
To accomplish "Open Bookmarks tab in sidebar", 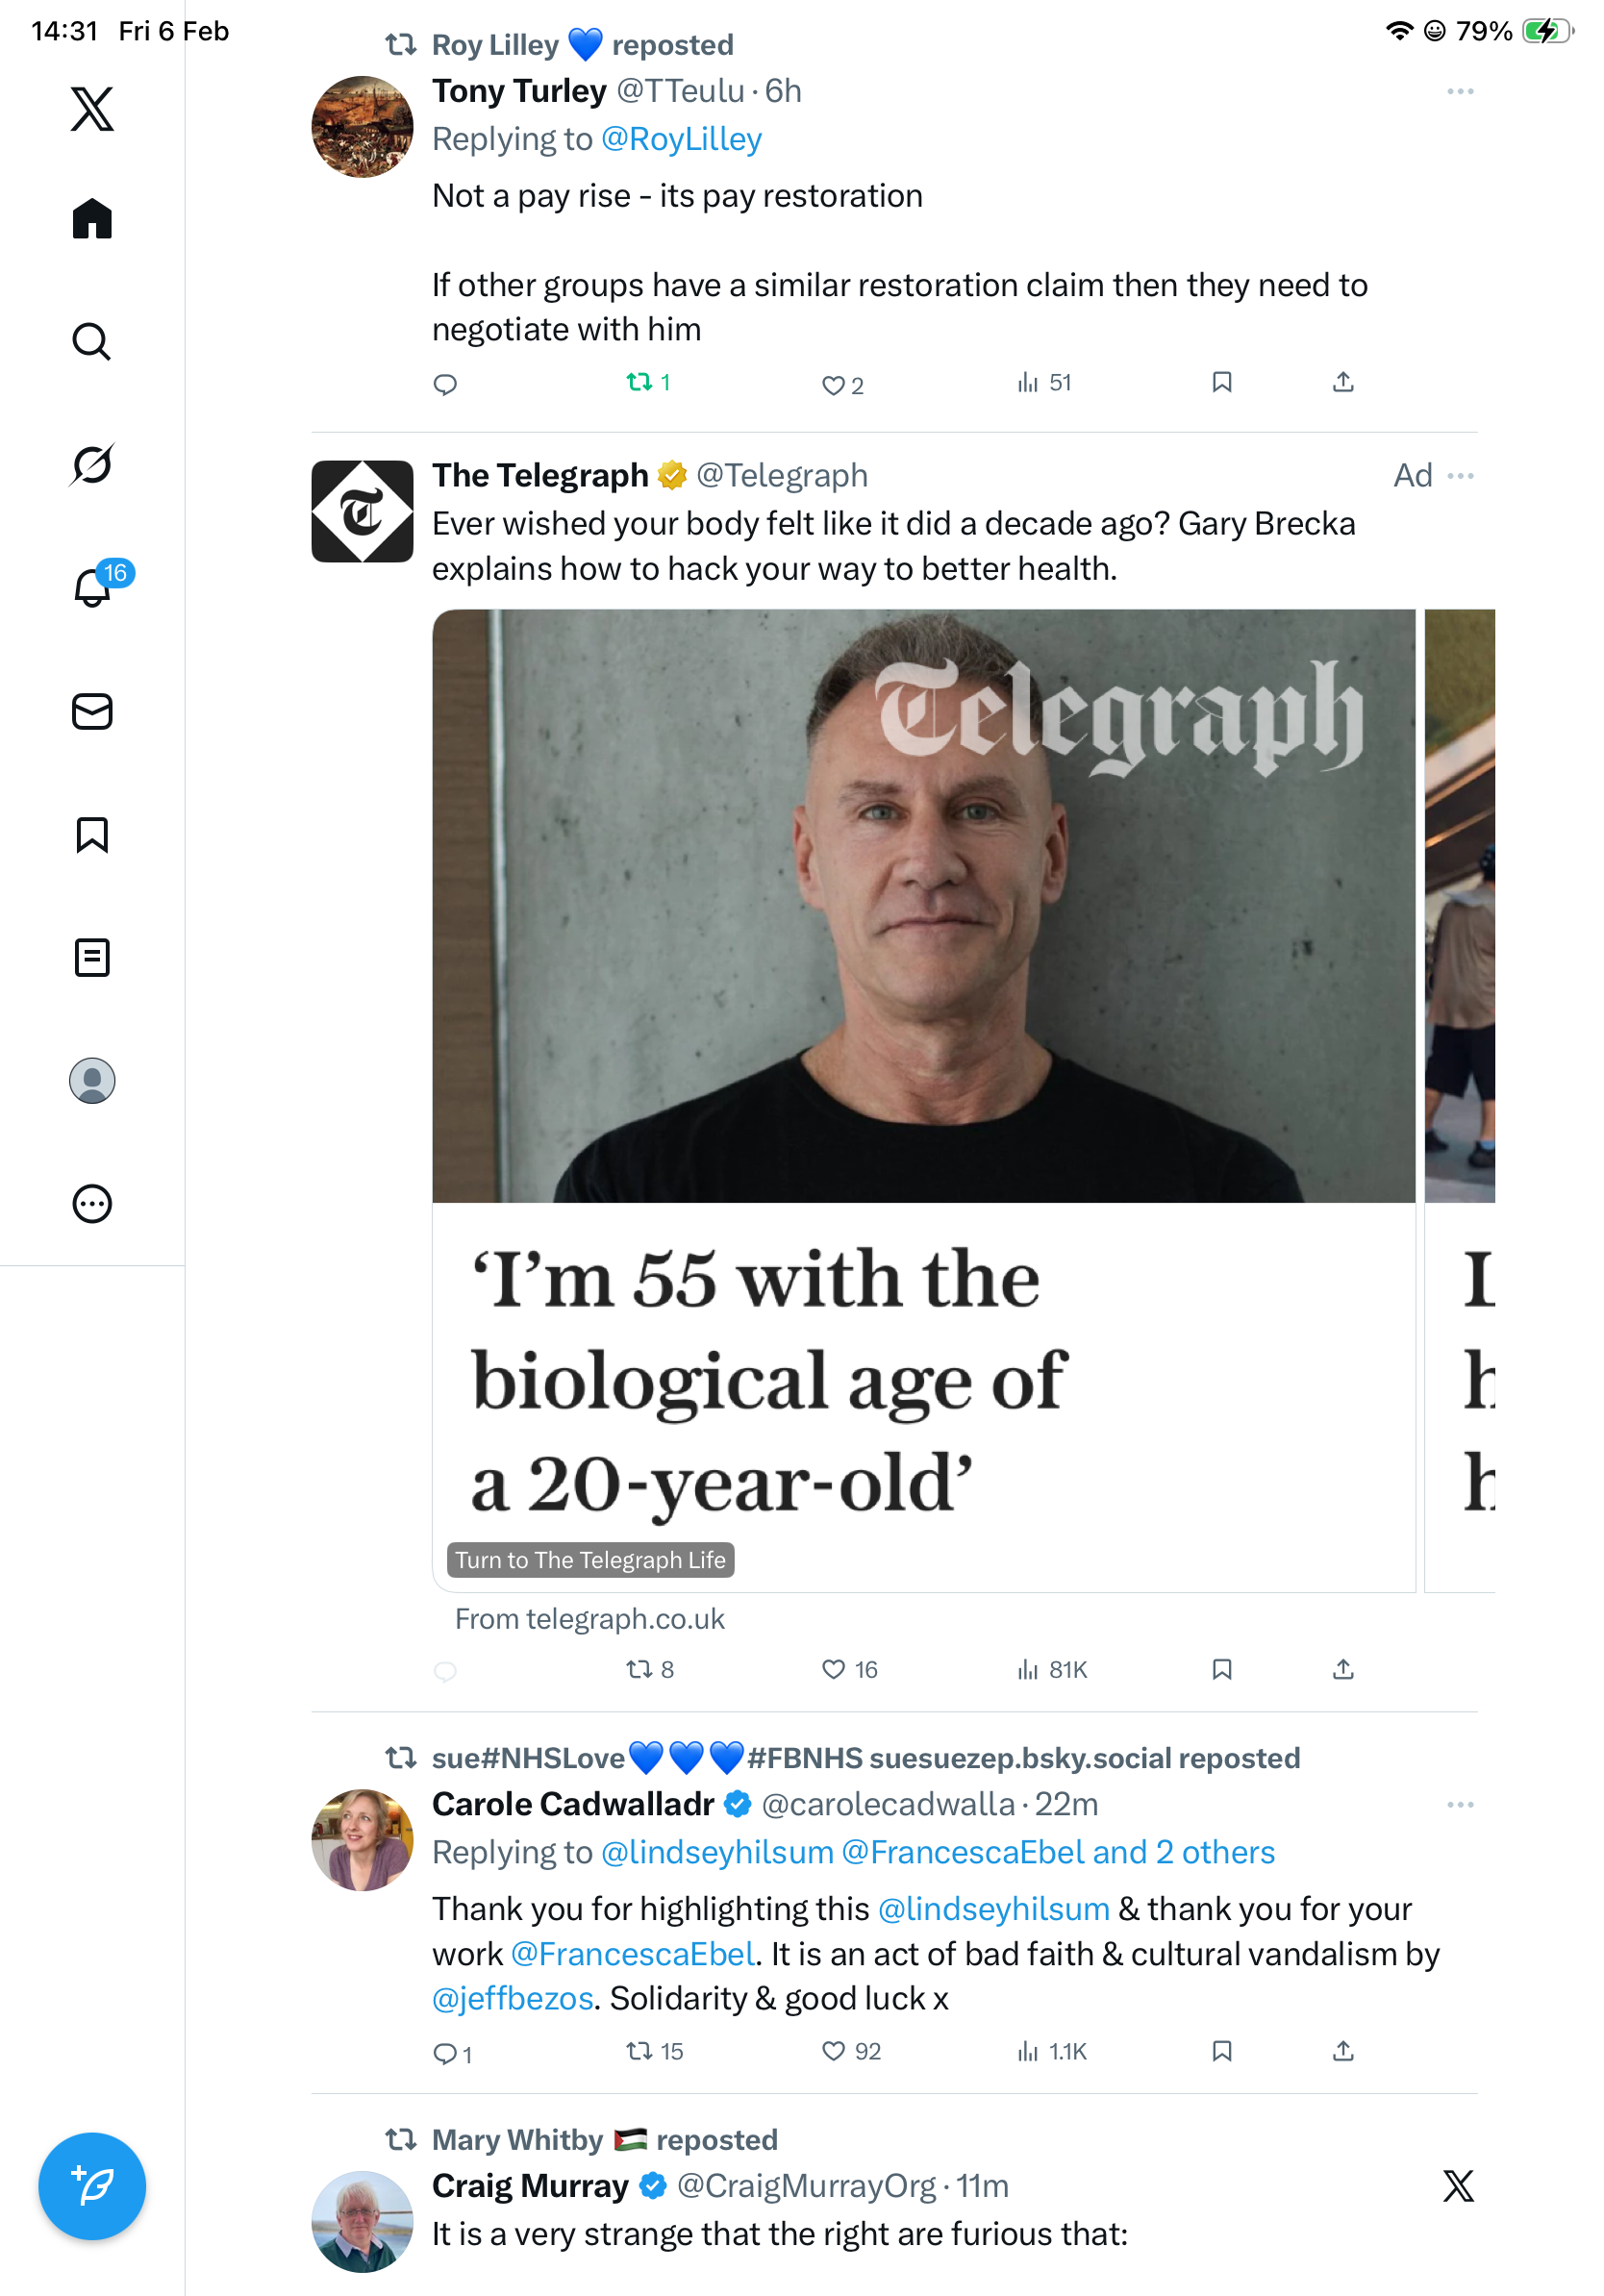I will pos(92,834).
